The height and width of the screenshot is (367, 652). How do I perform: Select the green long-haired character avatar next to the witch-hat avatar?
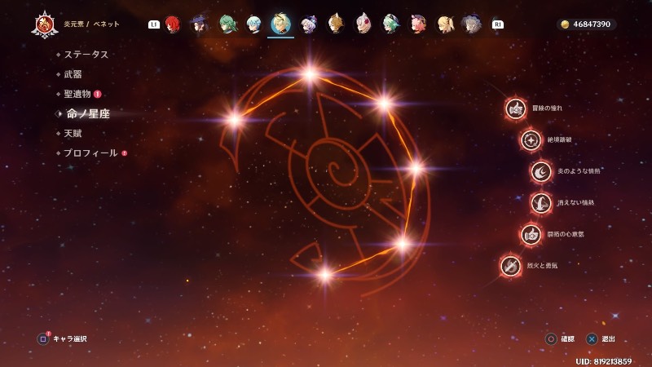coord(227,24)
